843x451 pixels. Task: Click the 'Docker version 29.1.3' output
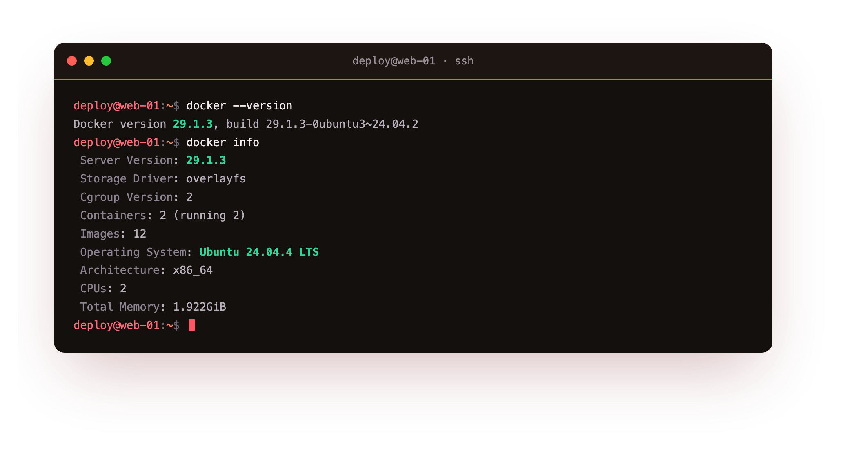143,124
